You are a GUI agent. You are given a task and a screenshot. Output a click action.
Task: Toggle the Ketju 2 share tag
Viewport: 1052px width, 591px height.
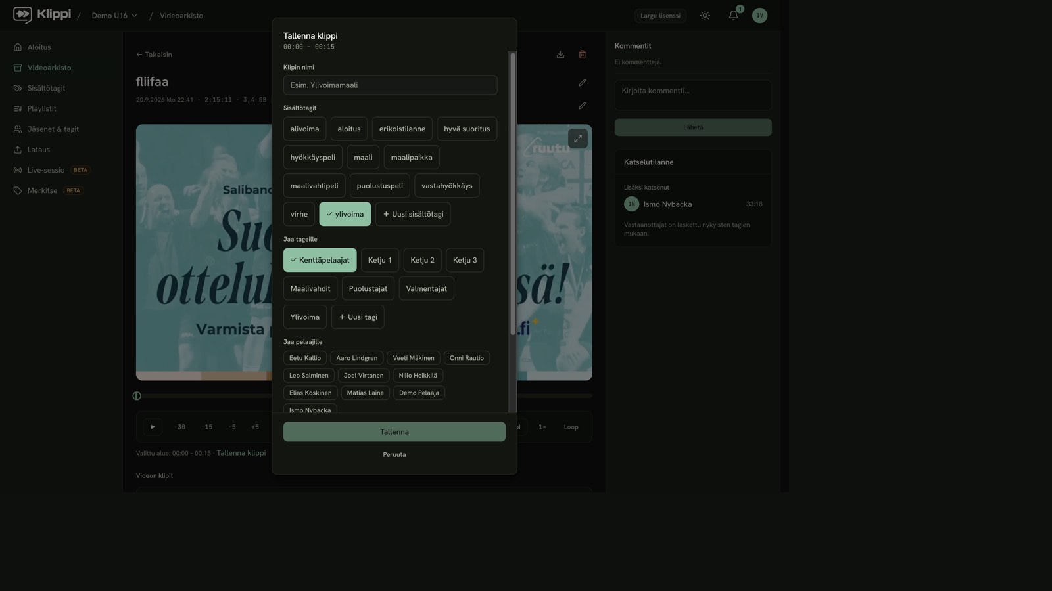tap(423, 260)
